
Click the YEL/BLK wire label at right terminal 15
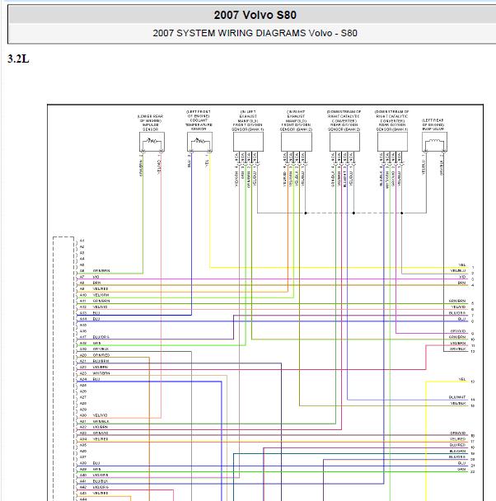[x=458, y=403]
